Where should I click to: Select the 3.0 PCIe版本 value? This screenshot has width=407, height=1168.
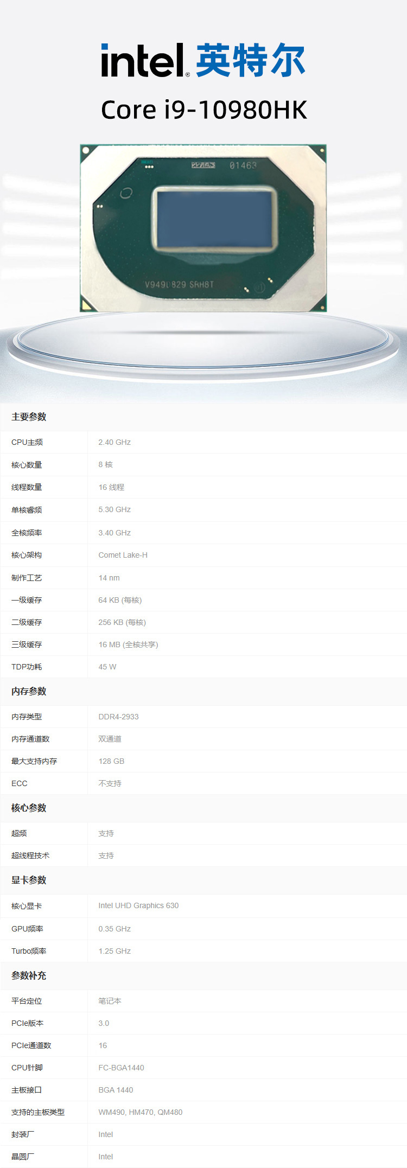coord(104,1023)
